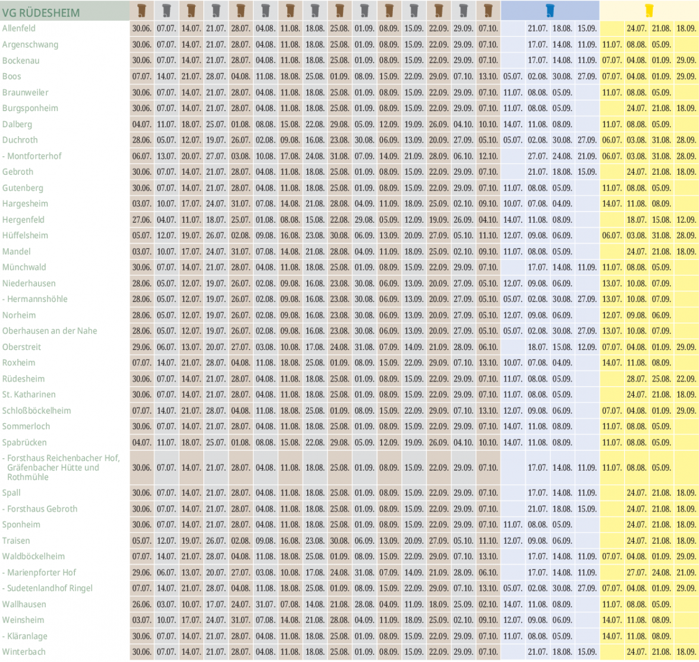Select the Montforterhof sub-locality entry
The image size is (699, 662).
[x=32, y=156]
